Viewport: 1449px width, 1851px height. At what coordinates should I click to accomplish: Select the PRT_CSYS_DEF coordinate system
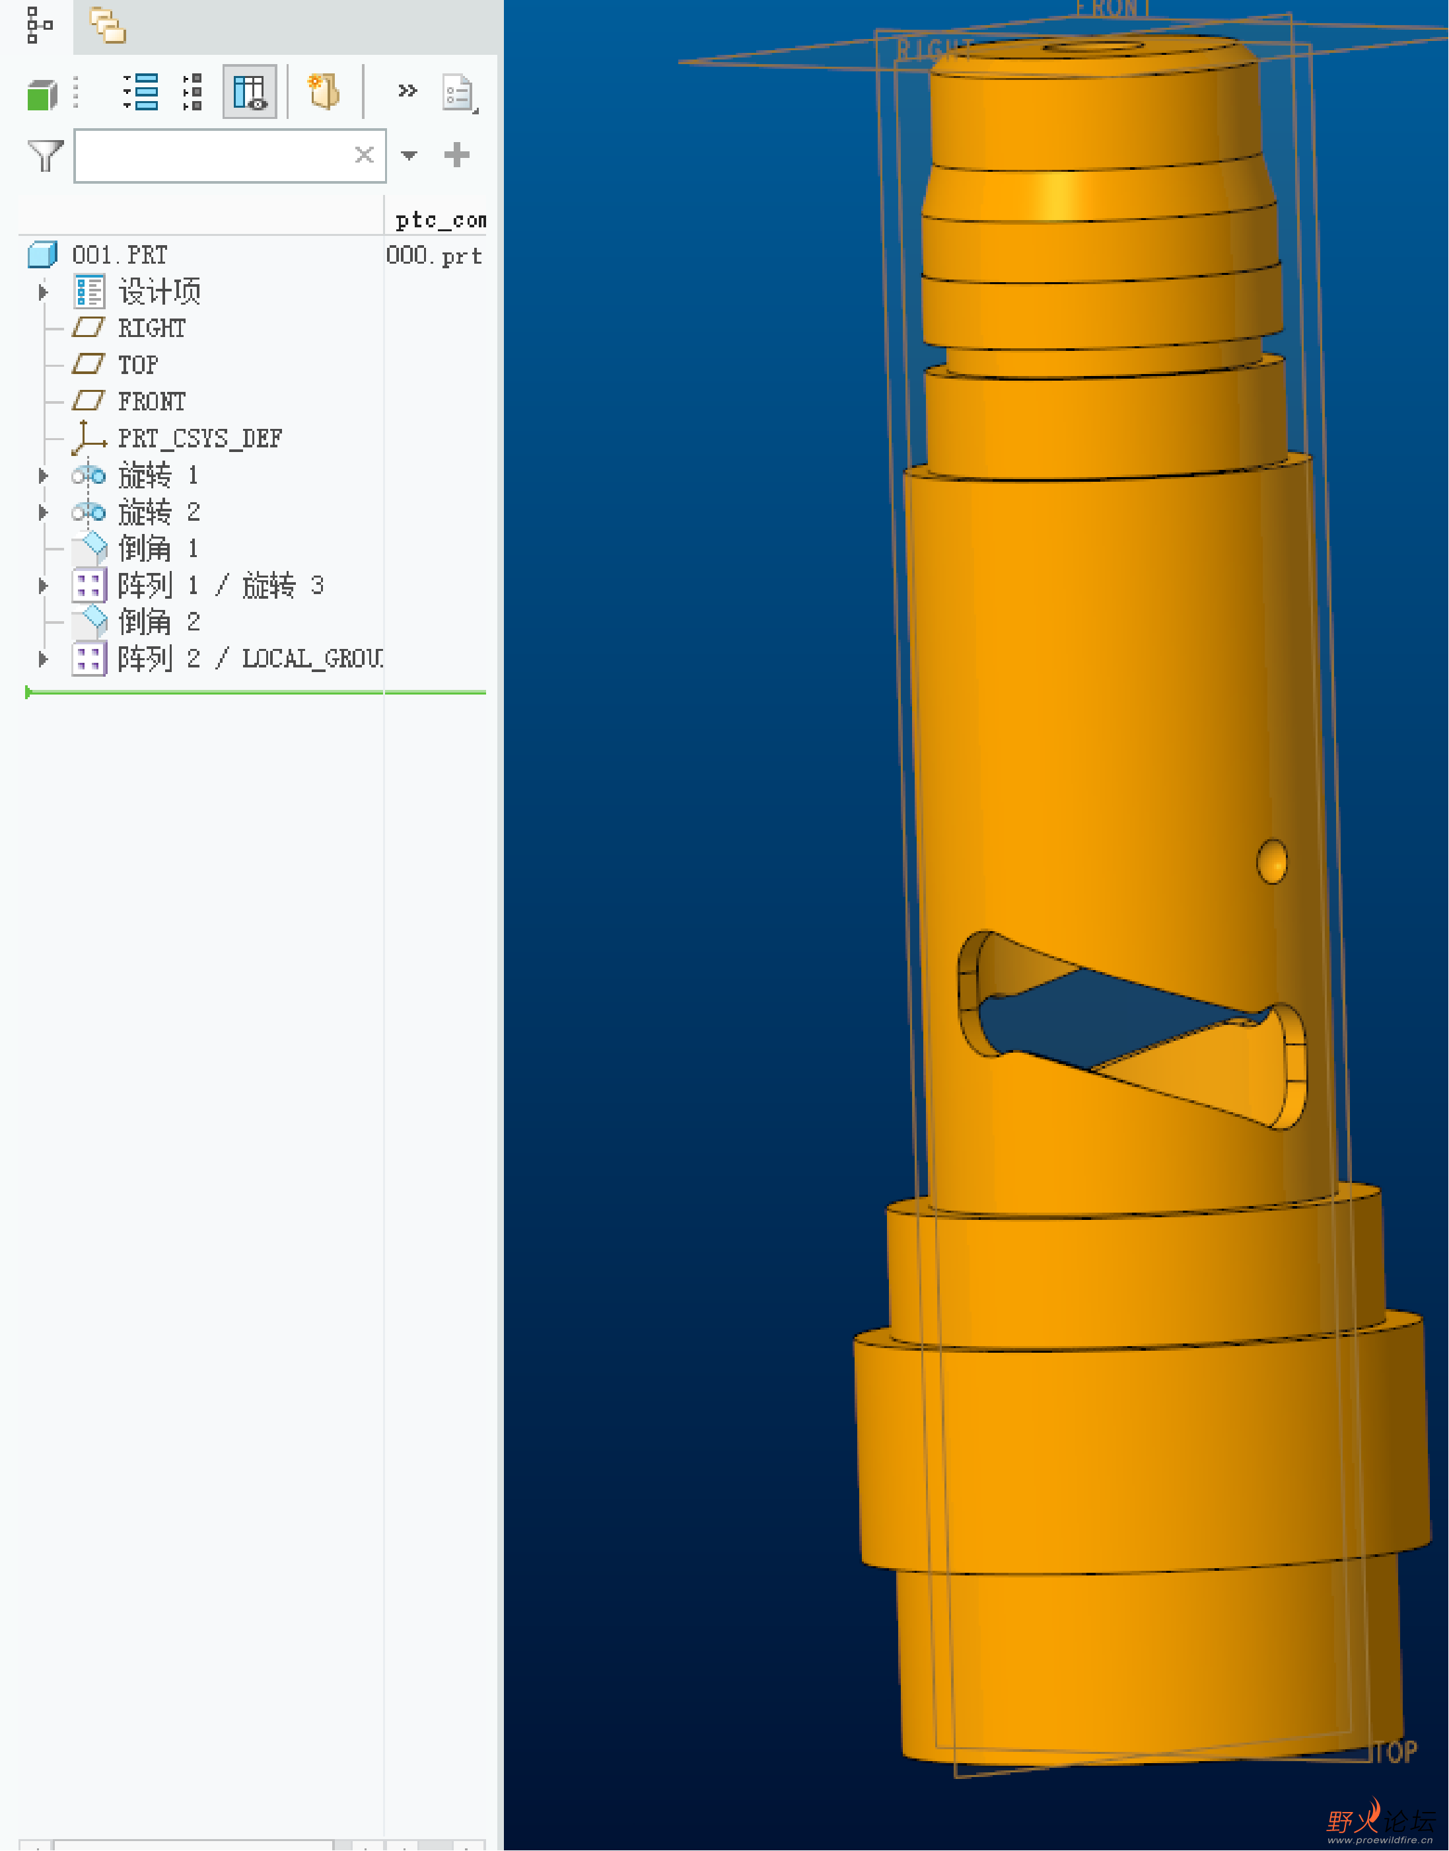click(x=199, y=439)
